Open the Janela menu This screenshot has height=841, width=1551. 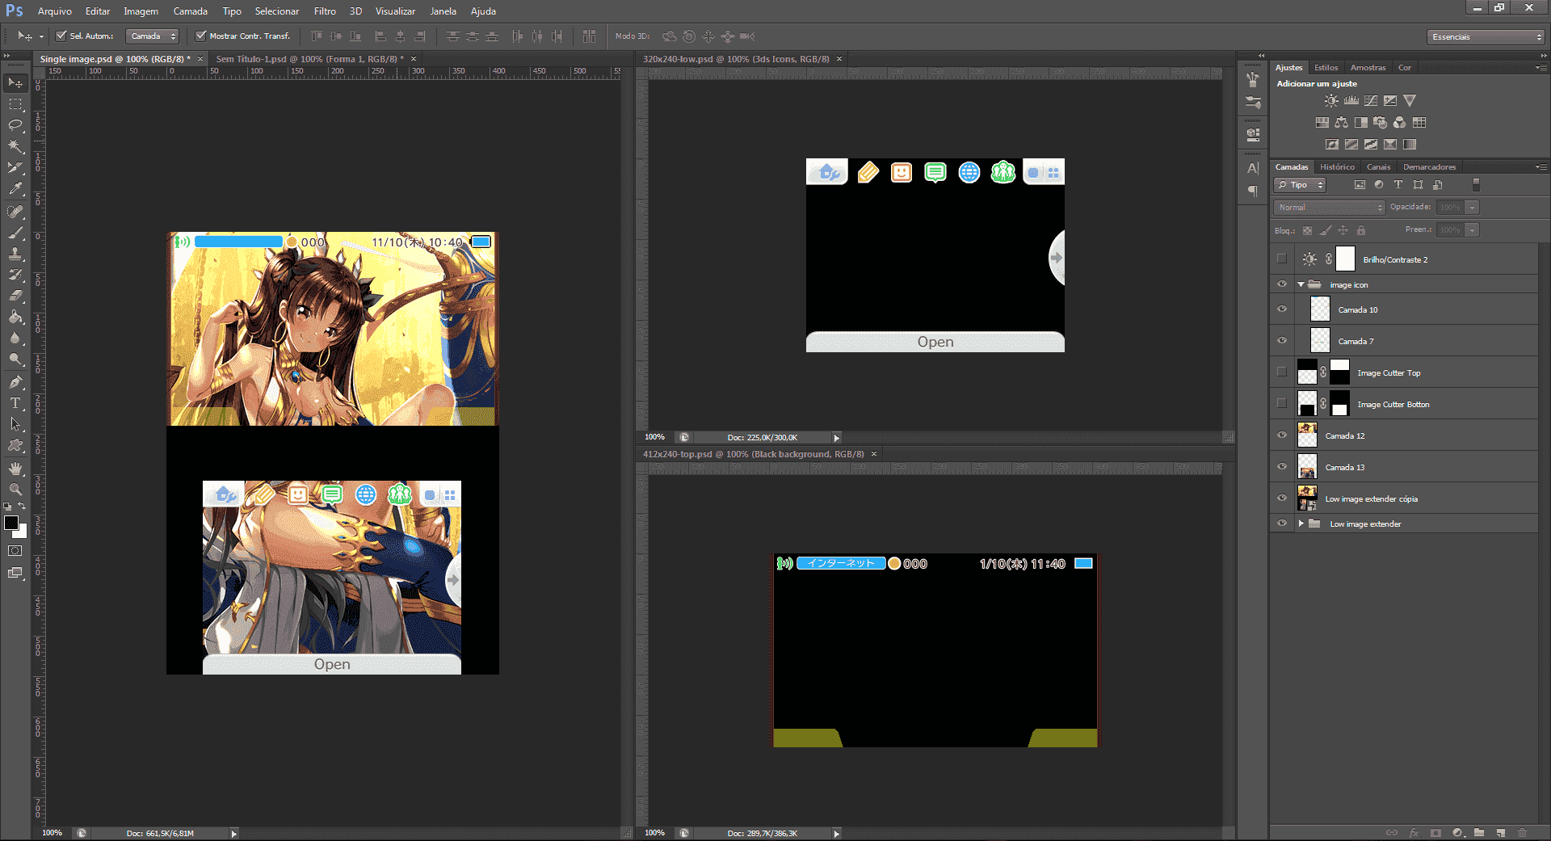(443, 11)
